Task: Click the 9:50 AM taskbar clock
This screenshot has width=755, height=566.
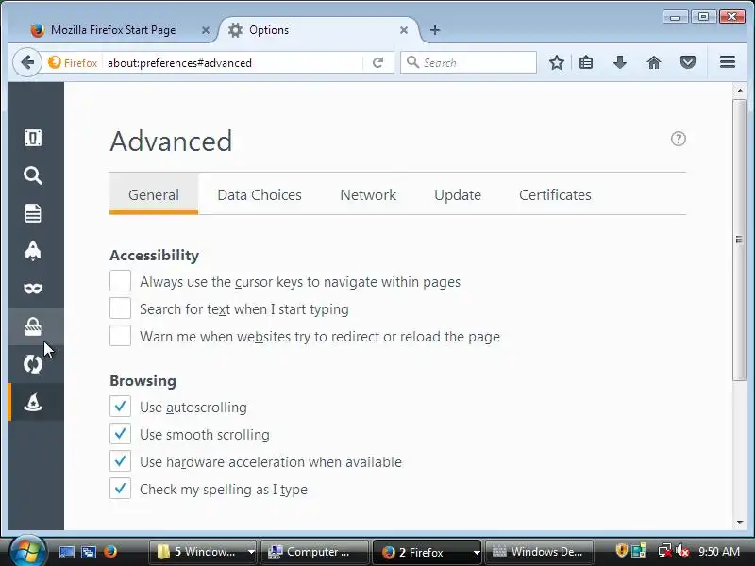Action: pyautogui.click(x=719, y=551)
